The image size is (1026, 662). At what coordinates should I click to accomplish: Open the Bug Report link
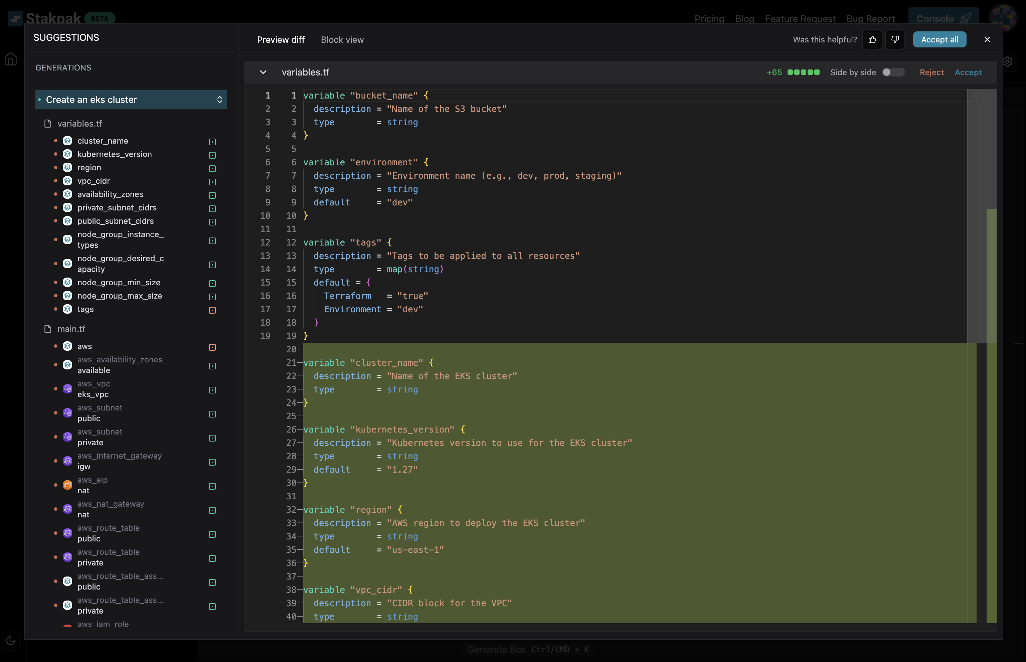click(x=870, y=19)
